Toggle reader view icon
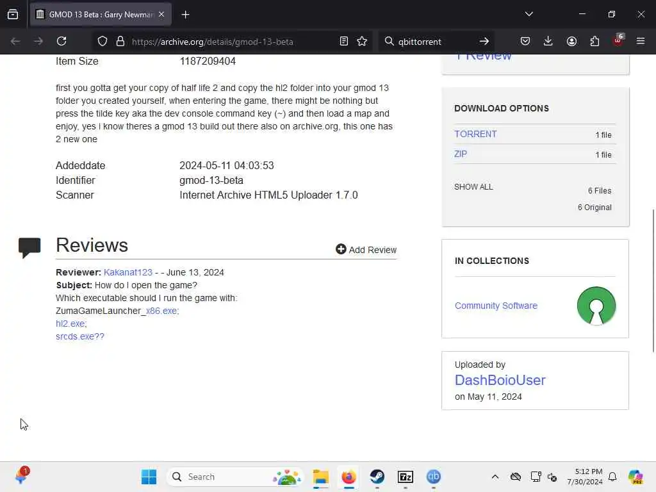The height and width of the screenshot is (492, 656). click(x=344, y=42)
